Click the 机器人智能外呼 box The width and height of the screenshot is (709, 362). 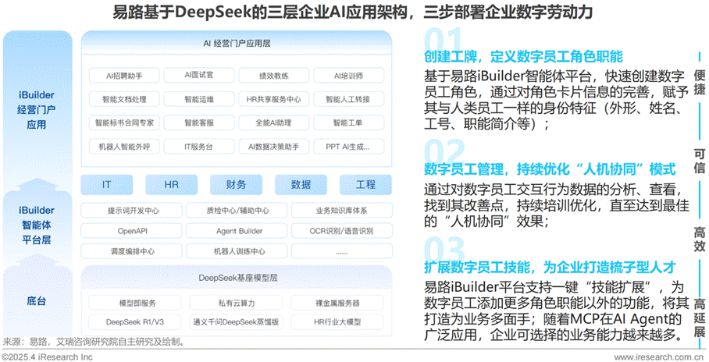[124, 147]
